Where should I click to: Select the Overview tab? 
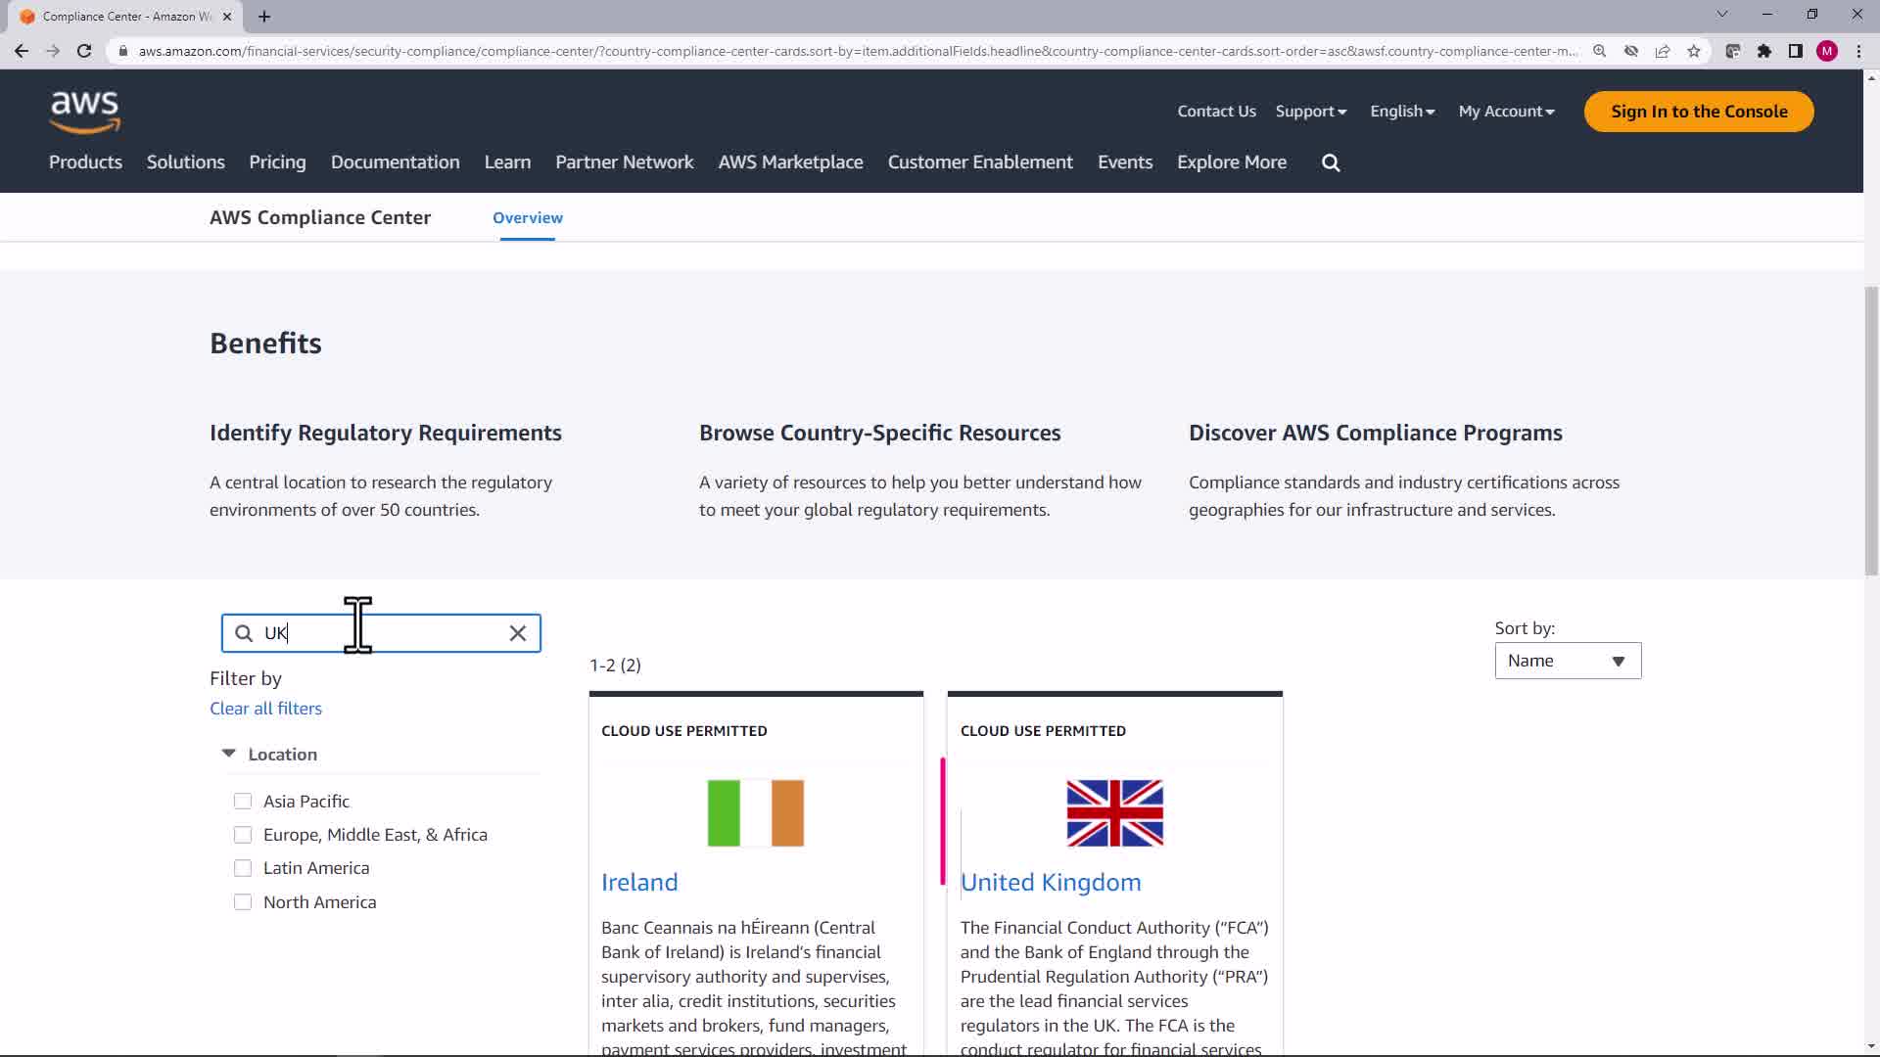pyautogui.click(x=527, y=218)
